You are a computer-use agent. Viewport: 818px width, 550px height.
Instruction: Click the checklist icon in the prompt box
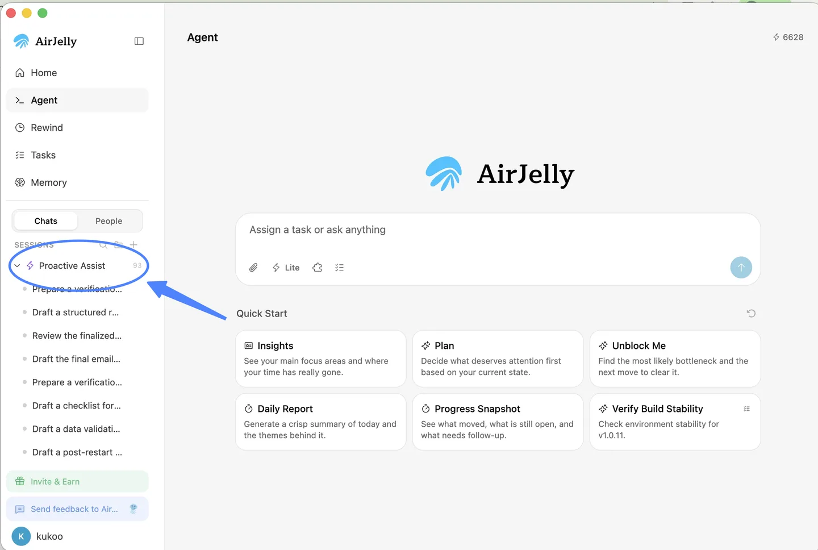(340, 268)
